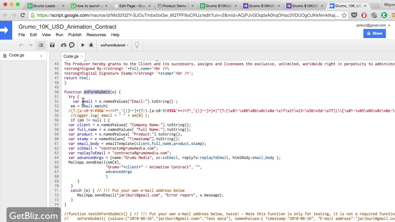Screen dimensions: 395x222
Task: Start the debugger with the bug icon
Action: click(91, 45)
